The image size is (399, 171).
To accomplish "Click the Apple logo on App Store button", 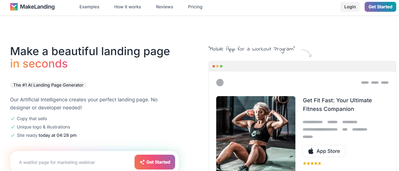I will (311, 151).
